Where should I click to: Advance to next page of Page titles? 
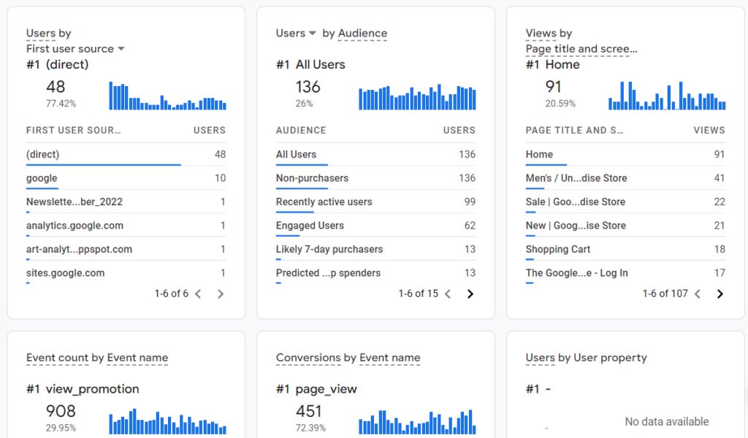click(x=720, y=293)
